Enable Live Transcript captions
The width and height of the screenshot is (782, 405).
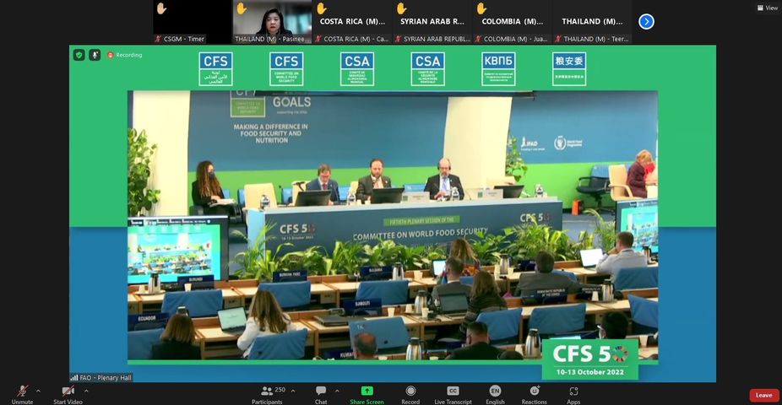(453, 395)
